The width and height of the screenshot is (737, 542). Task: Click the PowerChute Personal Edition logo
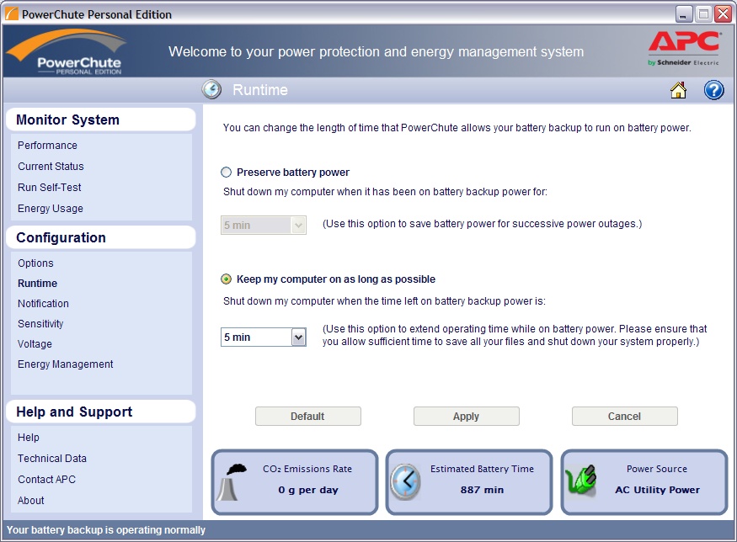[68, 51]
